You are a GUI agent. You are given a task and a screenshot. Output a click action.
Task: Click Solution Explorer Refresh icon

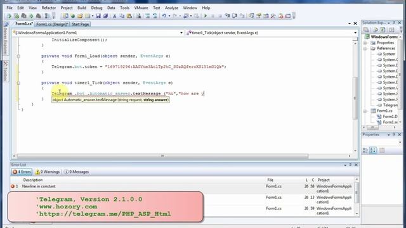383,30
